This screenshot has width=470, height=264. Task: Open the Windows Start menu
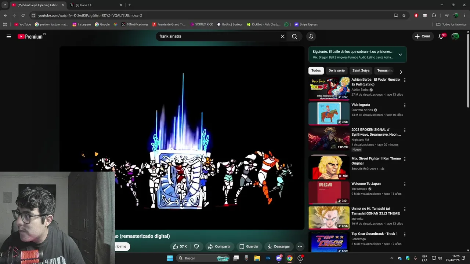(170, 258)
